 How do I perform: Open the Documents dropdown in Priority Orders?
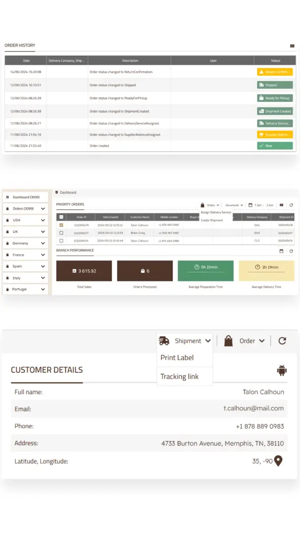pos(234,205)
